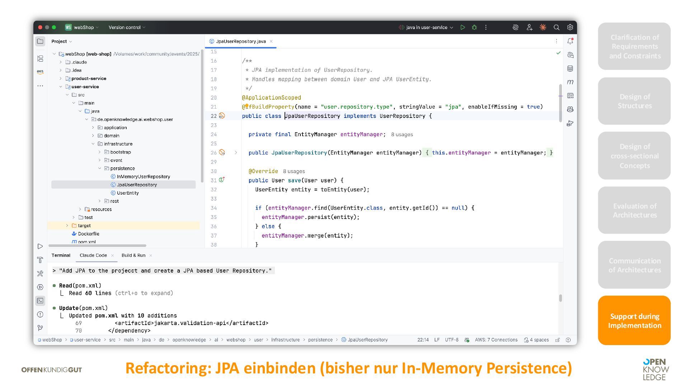This screenshot has height=387, width=689.
Task: Click the green Run button
Action: coord(463,27)
